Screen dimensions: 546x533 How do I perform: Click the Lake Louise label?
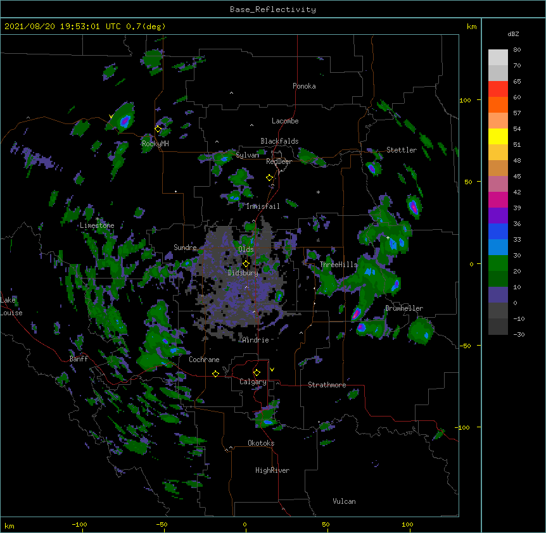tap(11, 306)
